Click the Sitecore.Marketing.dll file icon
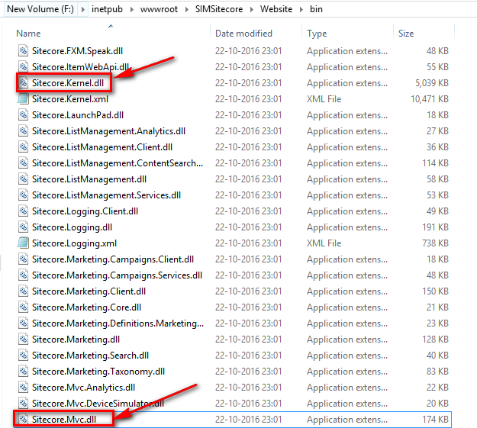The height and width of the screenshot is (428, 477). pos(23,340)
